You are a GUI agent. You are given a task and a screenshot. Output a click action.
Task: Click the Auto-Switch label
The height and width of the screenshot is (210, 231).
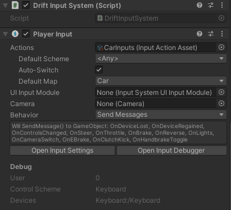point(38,70)
